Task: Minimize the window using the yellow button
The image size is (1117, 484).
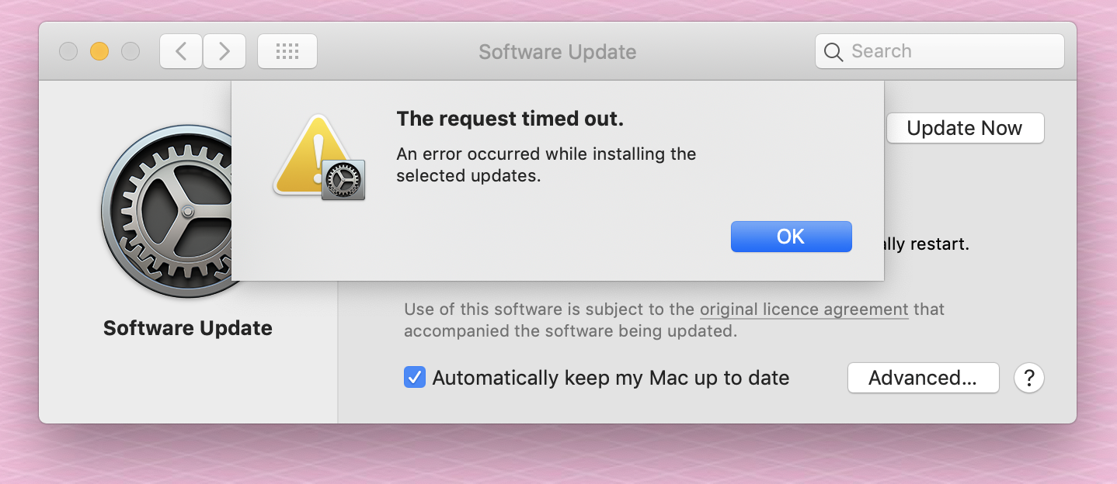Action: click(x=99, y=51)
